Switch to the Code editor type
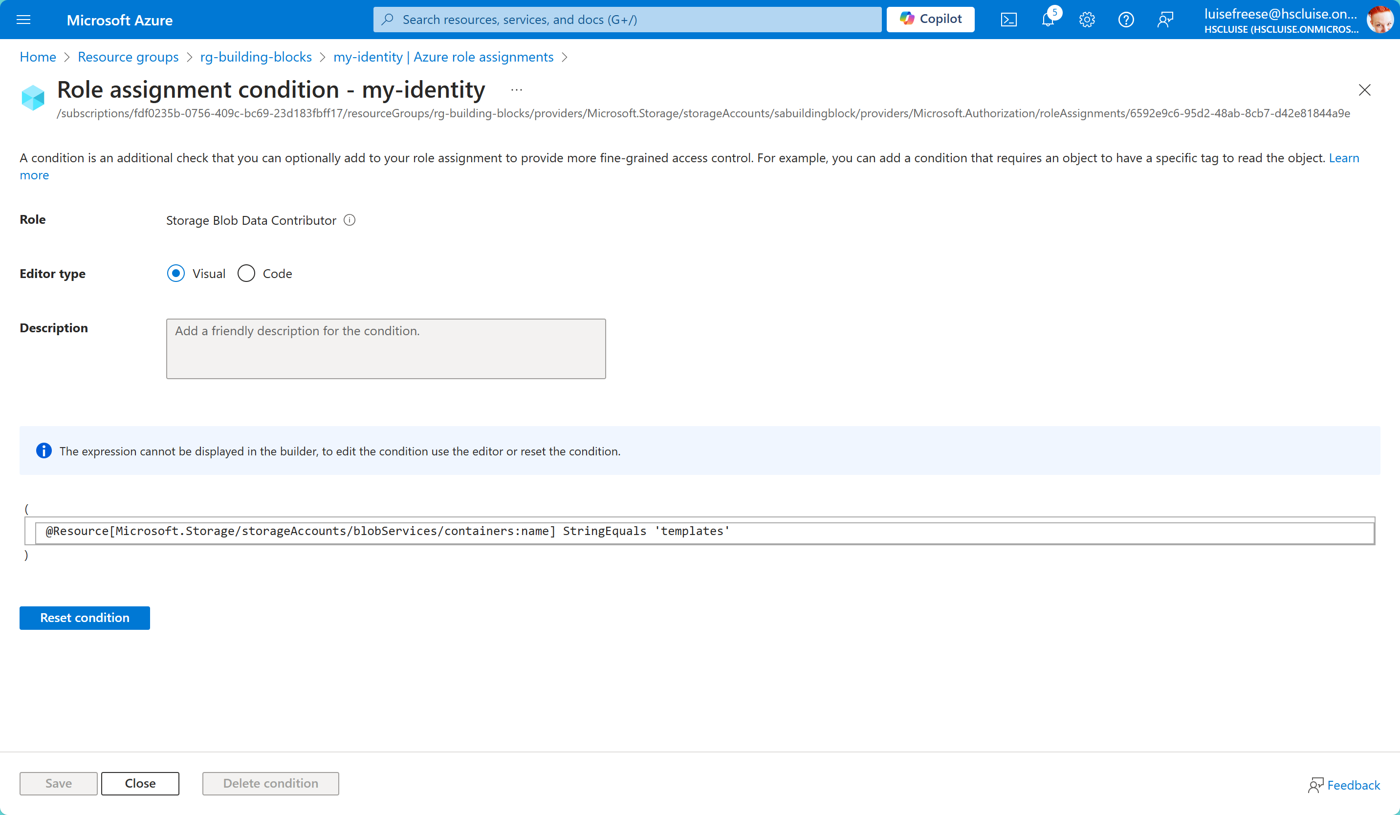 tap(246, 273)
